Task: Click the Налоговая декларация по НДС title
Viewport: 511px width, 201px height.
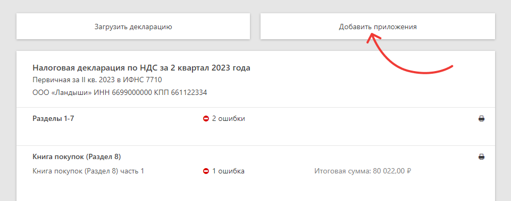Action: click(x=141, y=68)
